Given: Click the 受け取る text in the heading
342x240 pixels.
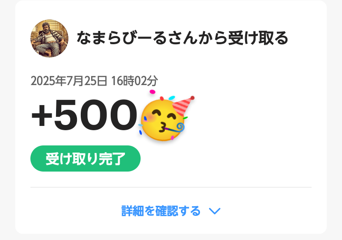Looking at the screenshot, I should 258,38.
